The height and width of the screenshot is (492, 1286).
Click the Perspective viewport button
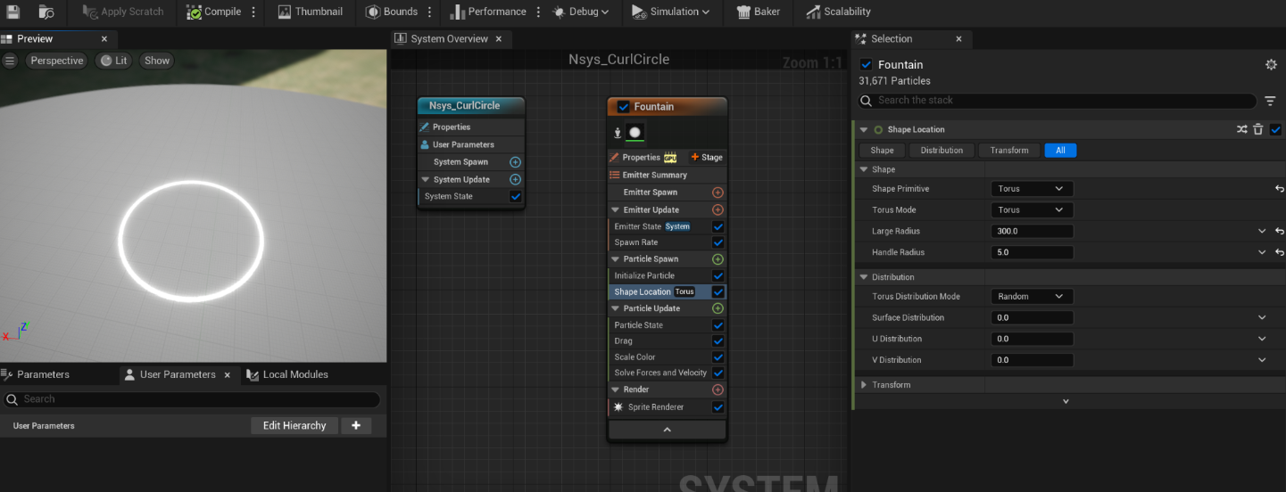57,61
